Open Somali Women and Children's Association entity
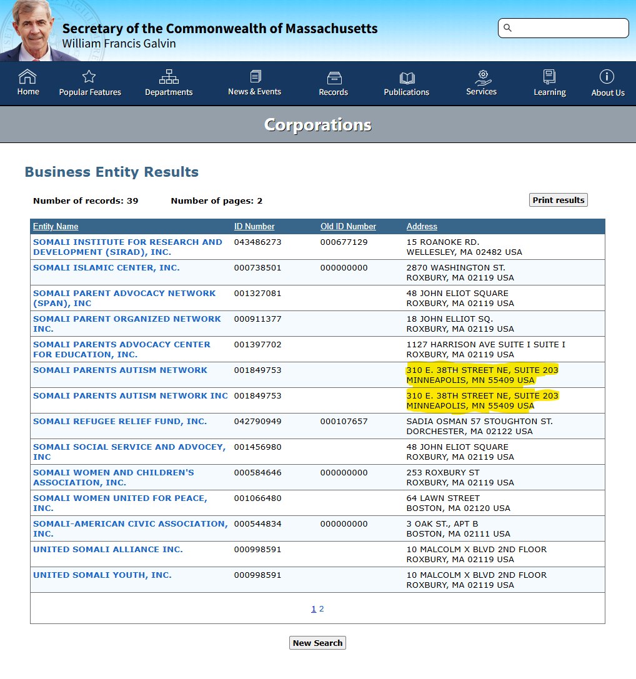The height and width of the screenshot is (679, 636). tap(114, 477)
